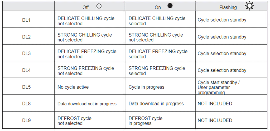Click the empty circle Off icon
The width and height of the screenshot is (270, 131).
[x=99, y=6]
